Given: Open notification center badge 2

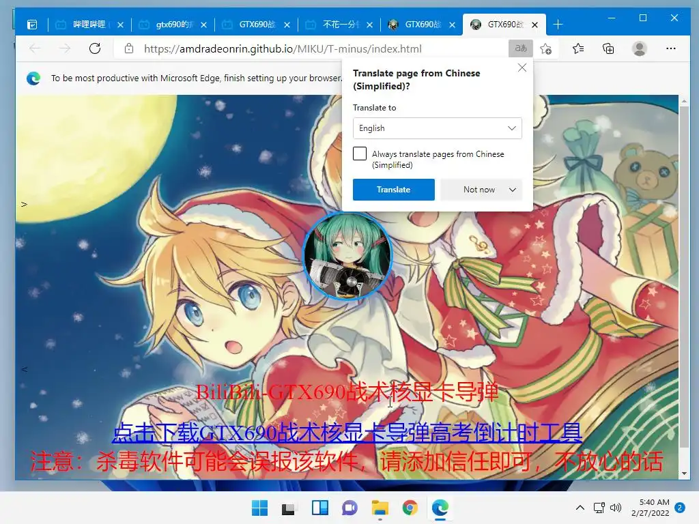Looking at the screenshot, I should click(x=680, y=508).
